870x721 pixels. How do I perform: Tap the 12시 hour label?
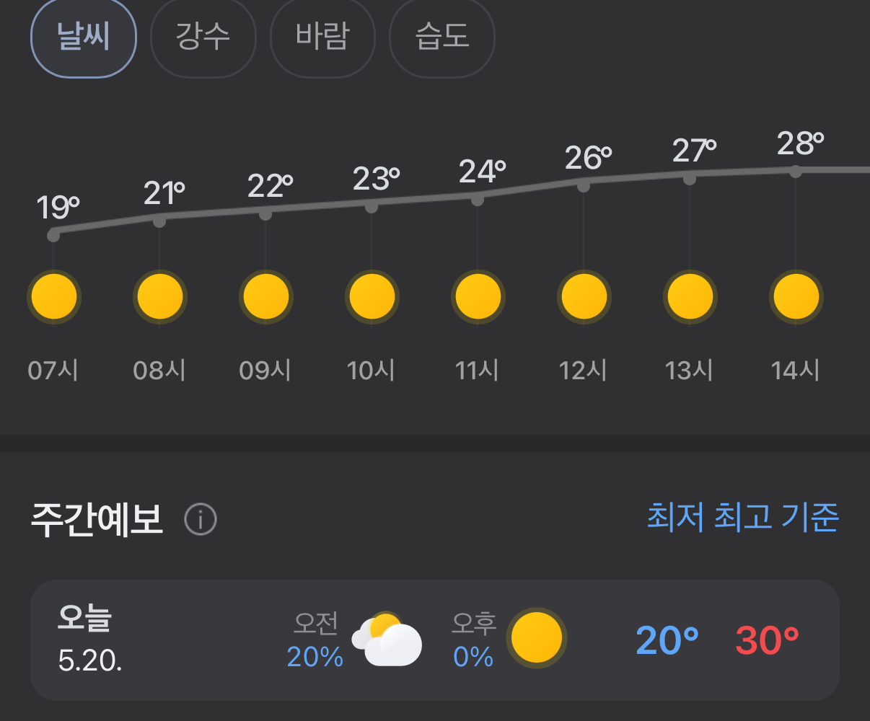coord(583,371)
